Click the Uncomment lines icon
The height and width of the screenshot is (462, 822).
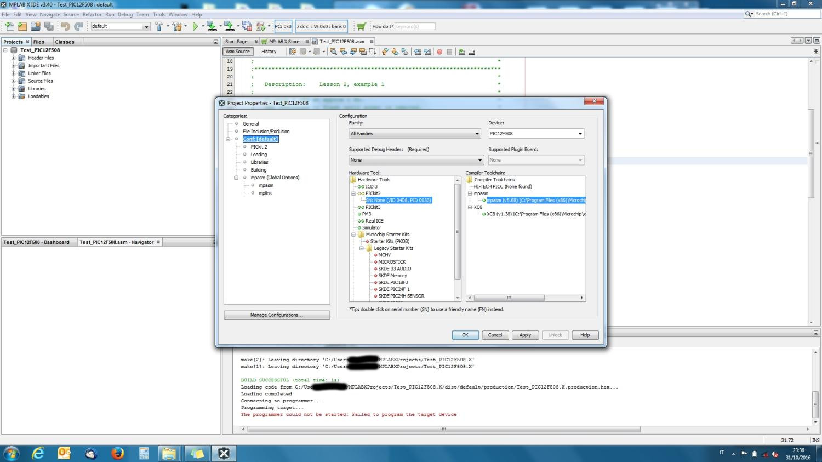(x=472, y=52)
